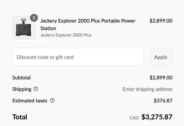This screenshot has height=126, width=184.
Task: Click the CAD currency indicator
Action: [134, 118]
